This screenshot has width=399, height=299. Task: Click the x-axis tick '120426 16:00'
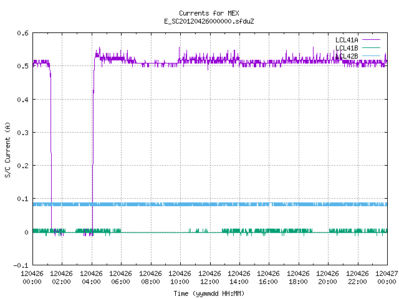click(269, 278)
